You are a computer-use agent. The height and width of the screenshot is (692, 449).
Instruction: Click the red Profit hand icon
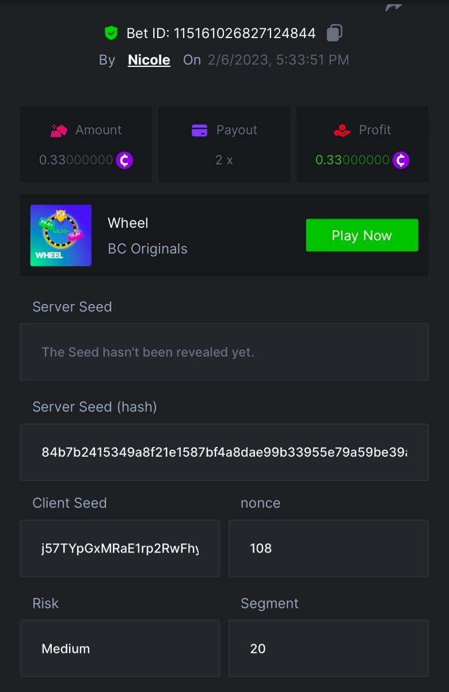(x=342, y=130)
